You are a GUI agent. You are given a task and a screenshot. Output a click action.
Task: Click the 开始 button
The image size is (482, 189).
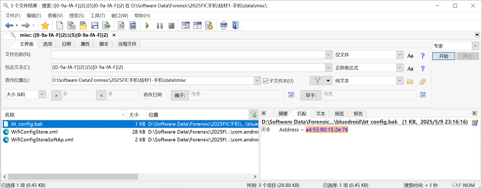tap(443, 56)
